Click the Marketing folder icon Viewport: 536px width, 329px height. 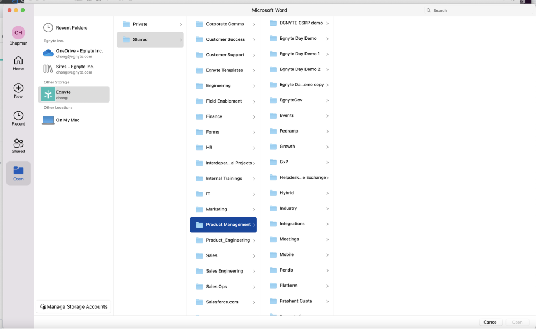tap(199, 209)
